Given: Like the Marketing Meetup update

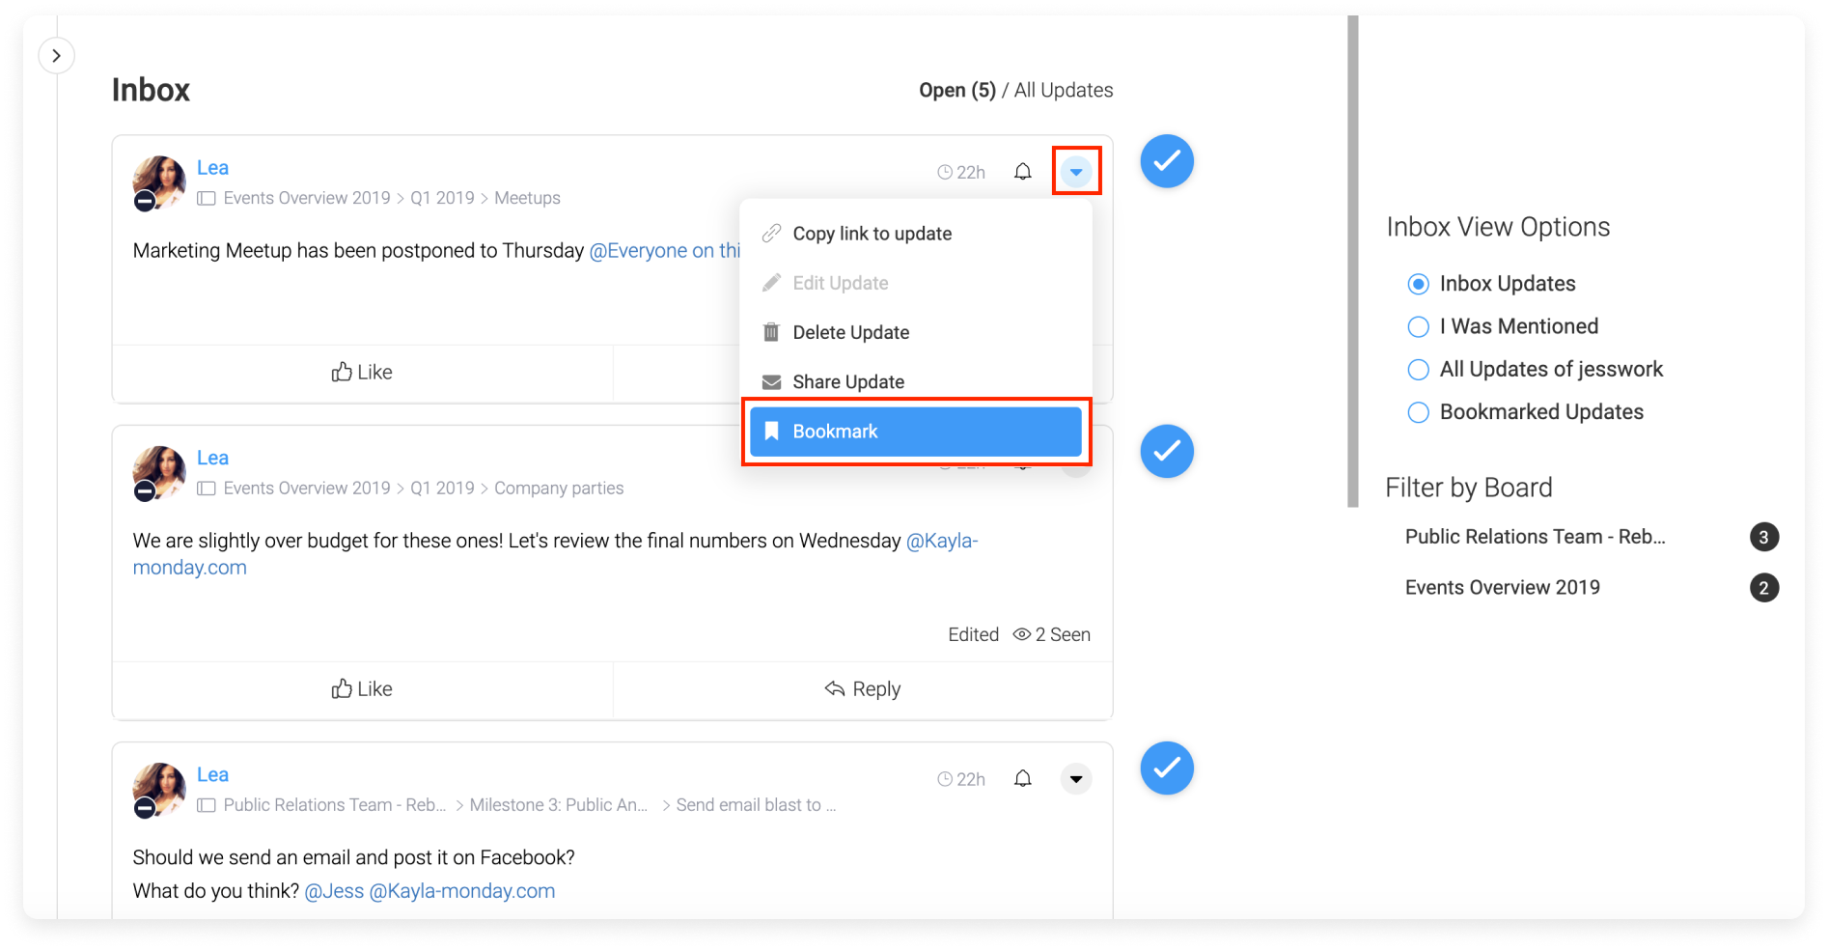Looking at the screenshot, I should pos(362,372).
